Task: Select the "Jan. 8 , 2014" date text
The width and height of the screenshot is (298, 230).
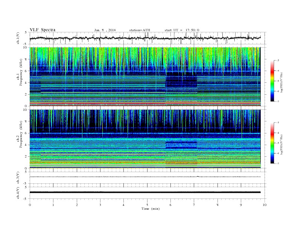Action: [x=105, y=30]
